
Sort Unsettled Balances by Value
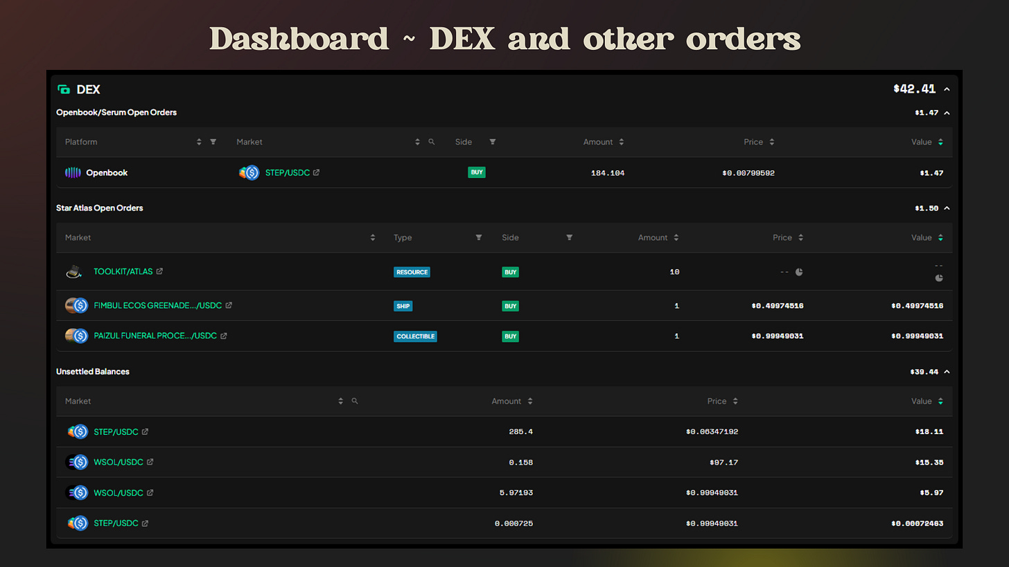(940, 401)
